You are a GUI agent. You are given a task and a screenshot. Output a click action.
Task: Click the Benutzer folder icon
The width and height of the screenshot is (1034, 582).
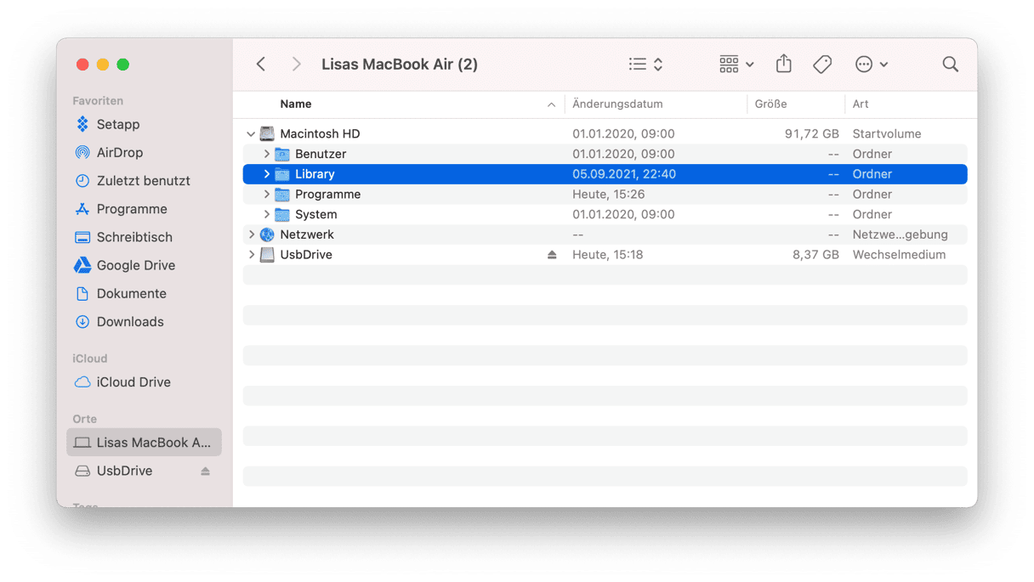coord(282,154)
